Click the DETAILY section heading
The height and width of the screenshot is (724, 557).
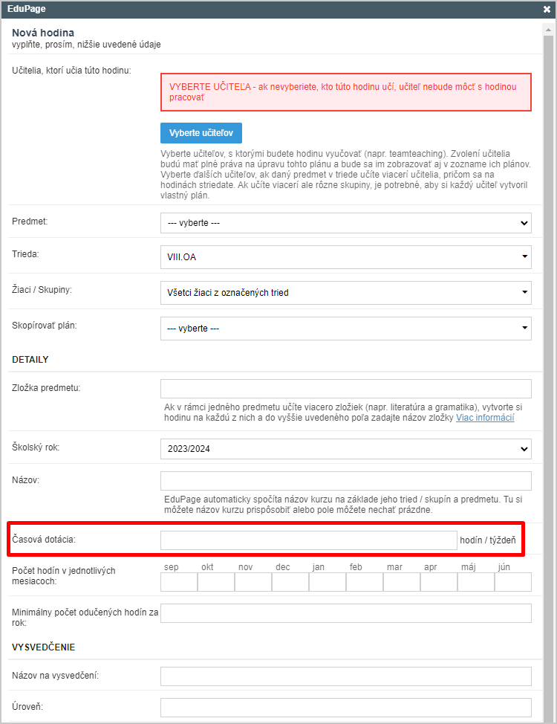tap(30, 360)
